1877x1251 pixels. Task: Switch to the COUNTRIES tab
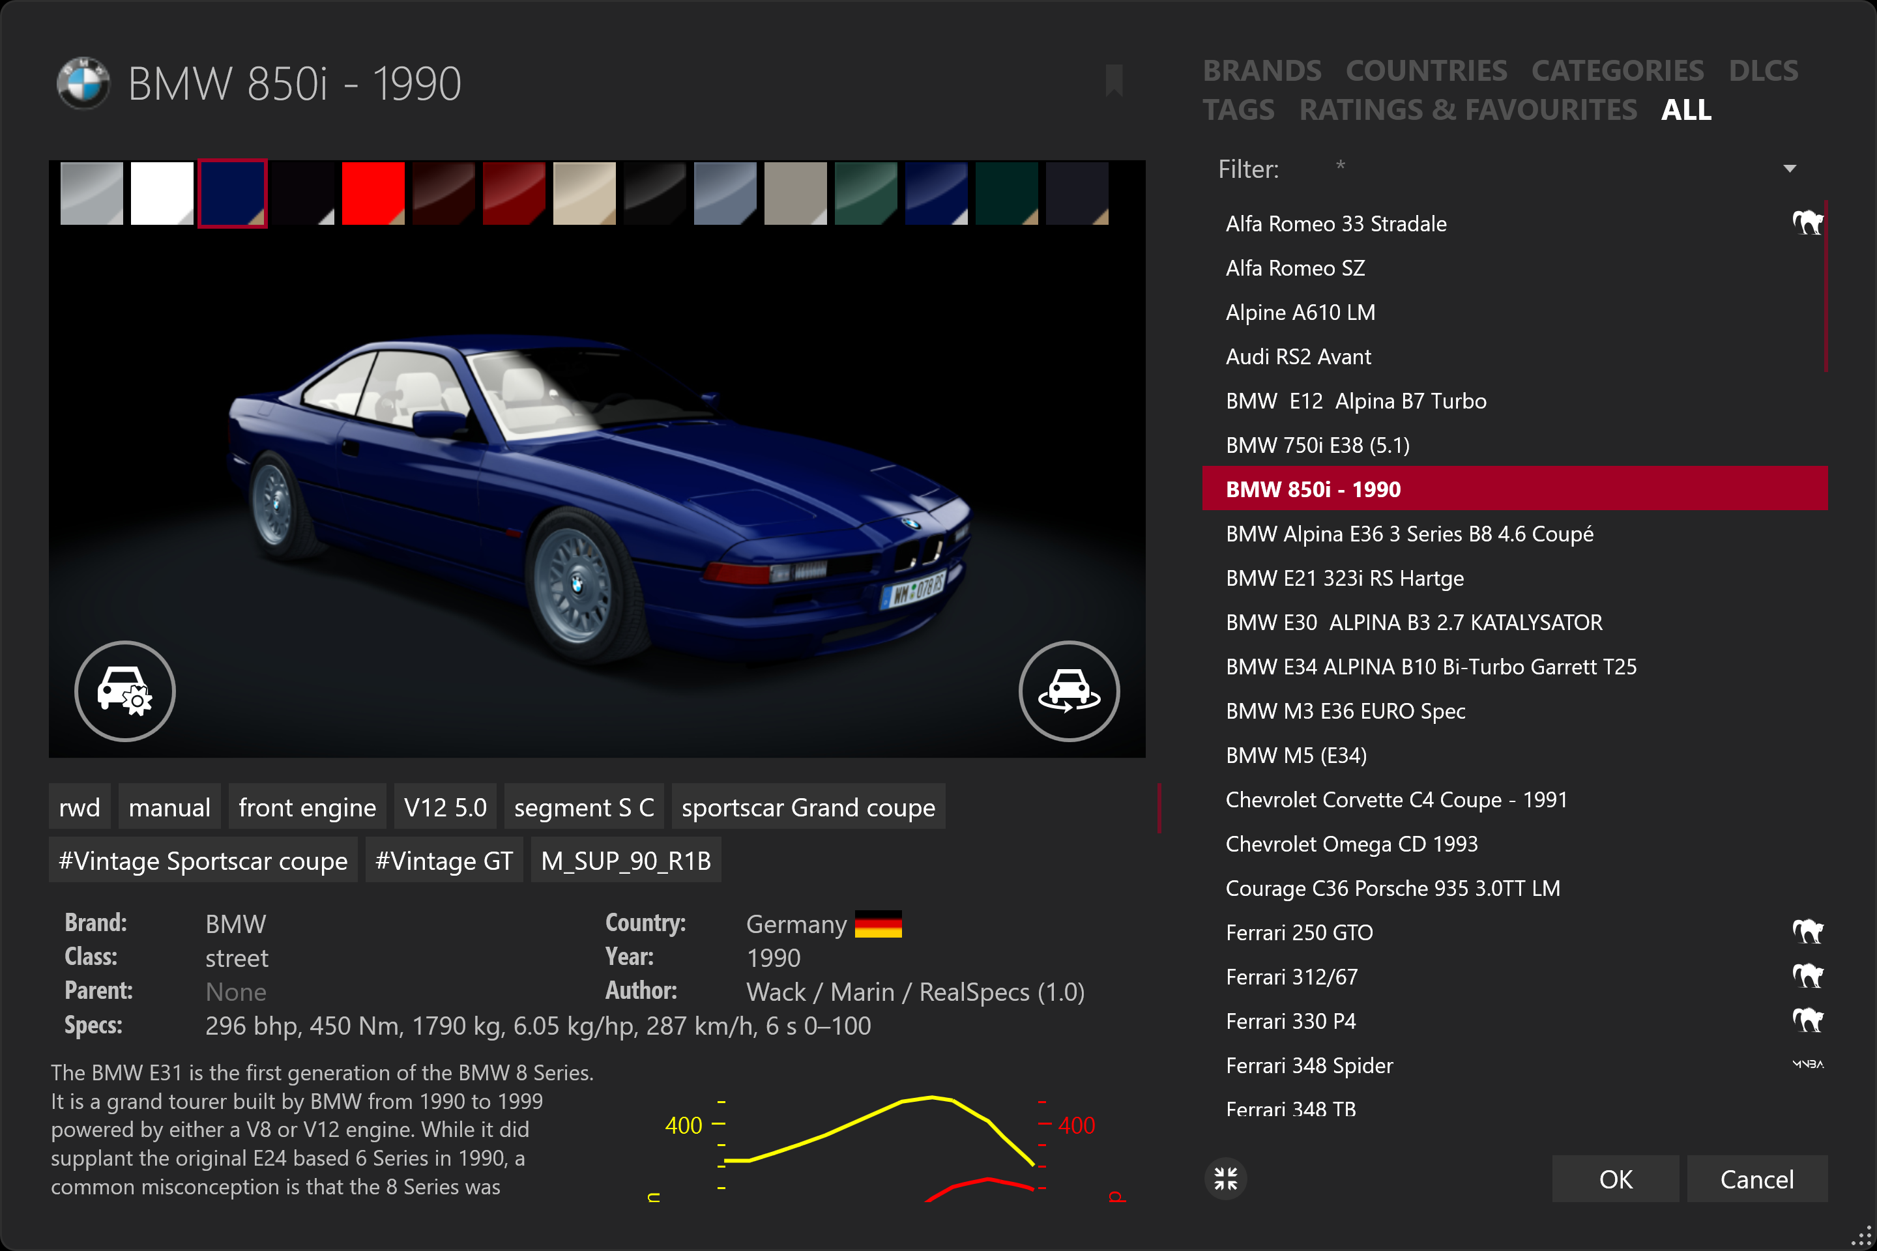pos(1426,70)
